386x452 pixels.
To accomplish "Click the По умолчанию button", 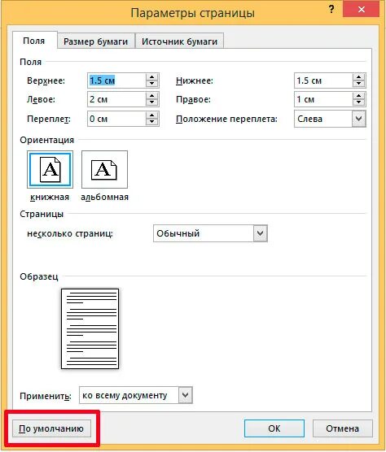I will 51,428.
